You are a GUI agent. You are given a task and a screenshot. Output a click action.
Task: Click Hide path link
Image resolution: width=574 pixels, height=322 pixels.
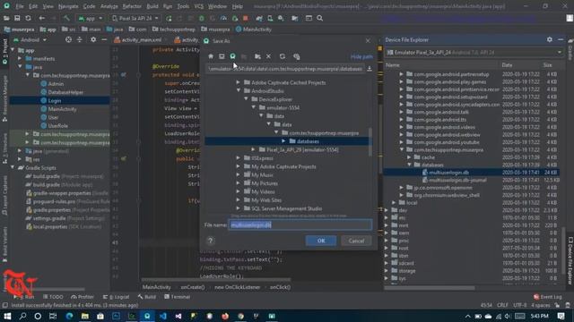pyautogui.click(x=361, y=56)
